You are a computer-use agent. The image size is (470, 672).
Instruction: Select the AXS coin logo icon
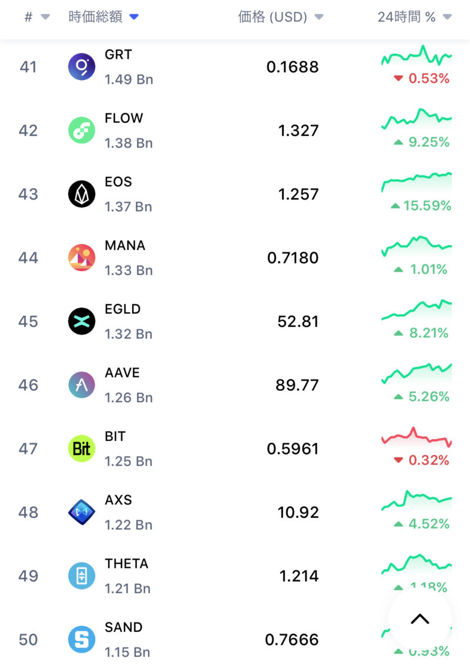[82, 512]
